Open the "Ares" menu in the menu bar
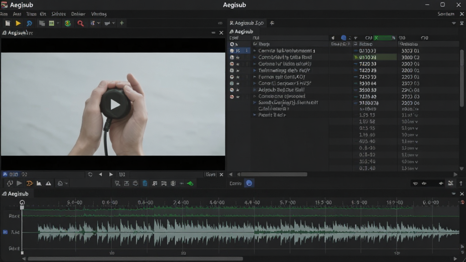The height and width of the screenshot is (262, 466). pos(17,14)
